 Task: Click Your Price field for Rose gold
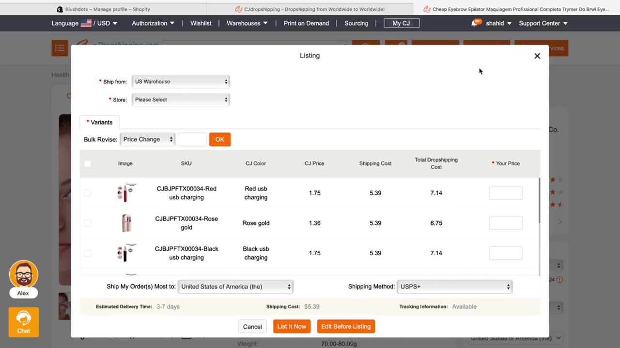[506, 223]
